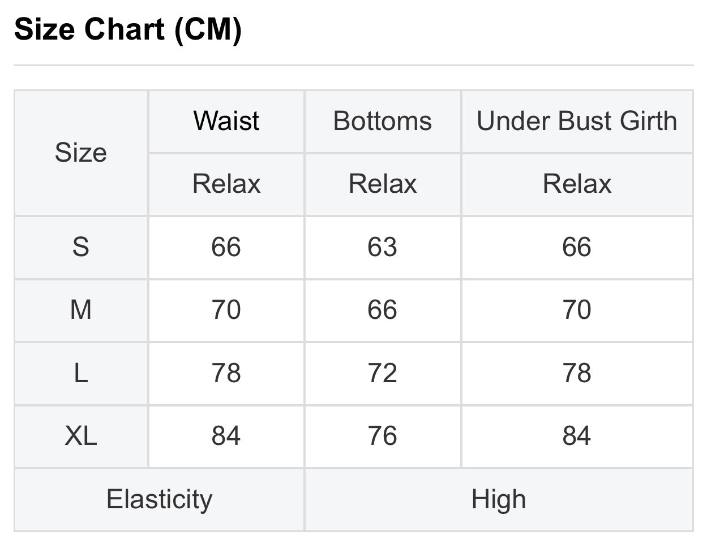Select the Bottoms value 72 for size L
Image resolution: width=707 pixels, height=545 pixels.
click(x=383, y=373)
